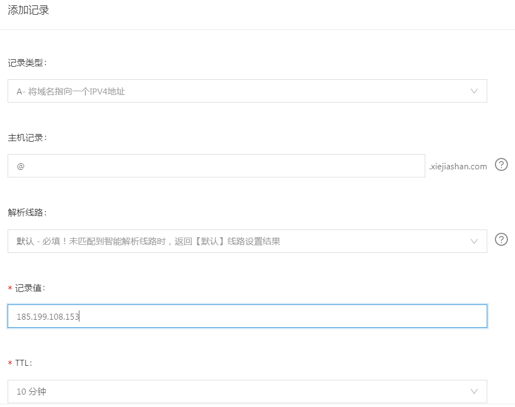Viewport: 515px width, 407px height.
Task: Click the help icon beside 解析线路 dropdown
Action: click(501, 239)
